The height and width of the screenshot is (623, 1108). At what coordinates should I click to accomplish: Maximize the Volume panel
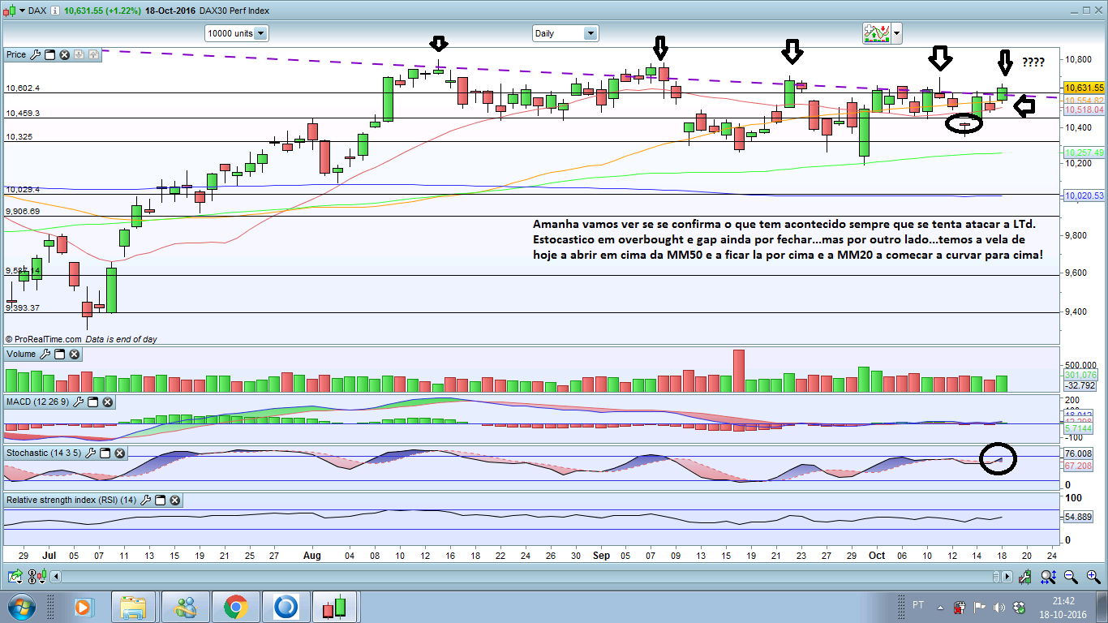(x=59, y=354)
